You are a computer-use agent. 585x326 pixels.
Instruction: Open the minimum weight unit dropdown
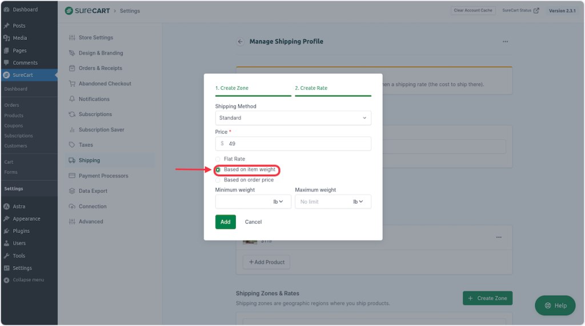[x=279, y=202]
